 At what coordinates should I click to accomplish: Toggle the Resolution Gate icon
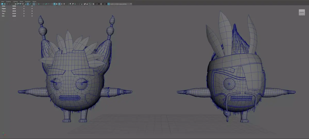(x=39, y=4)
